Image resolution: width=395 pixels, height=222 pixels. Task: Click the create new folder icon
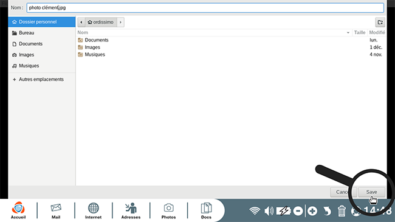(380, 22)
